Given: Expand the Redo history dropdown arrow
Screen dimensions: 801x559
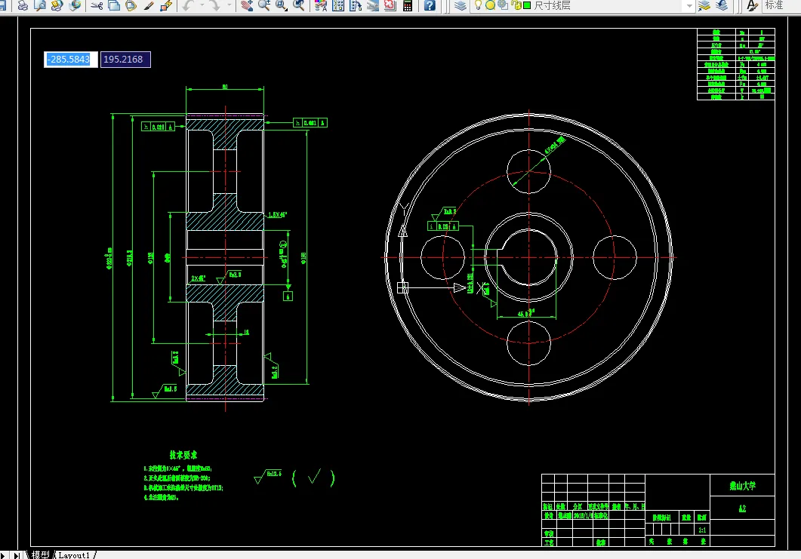Looking at the screenshot, I should point(228,5).
